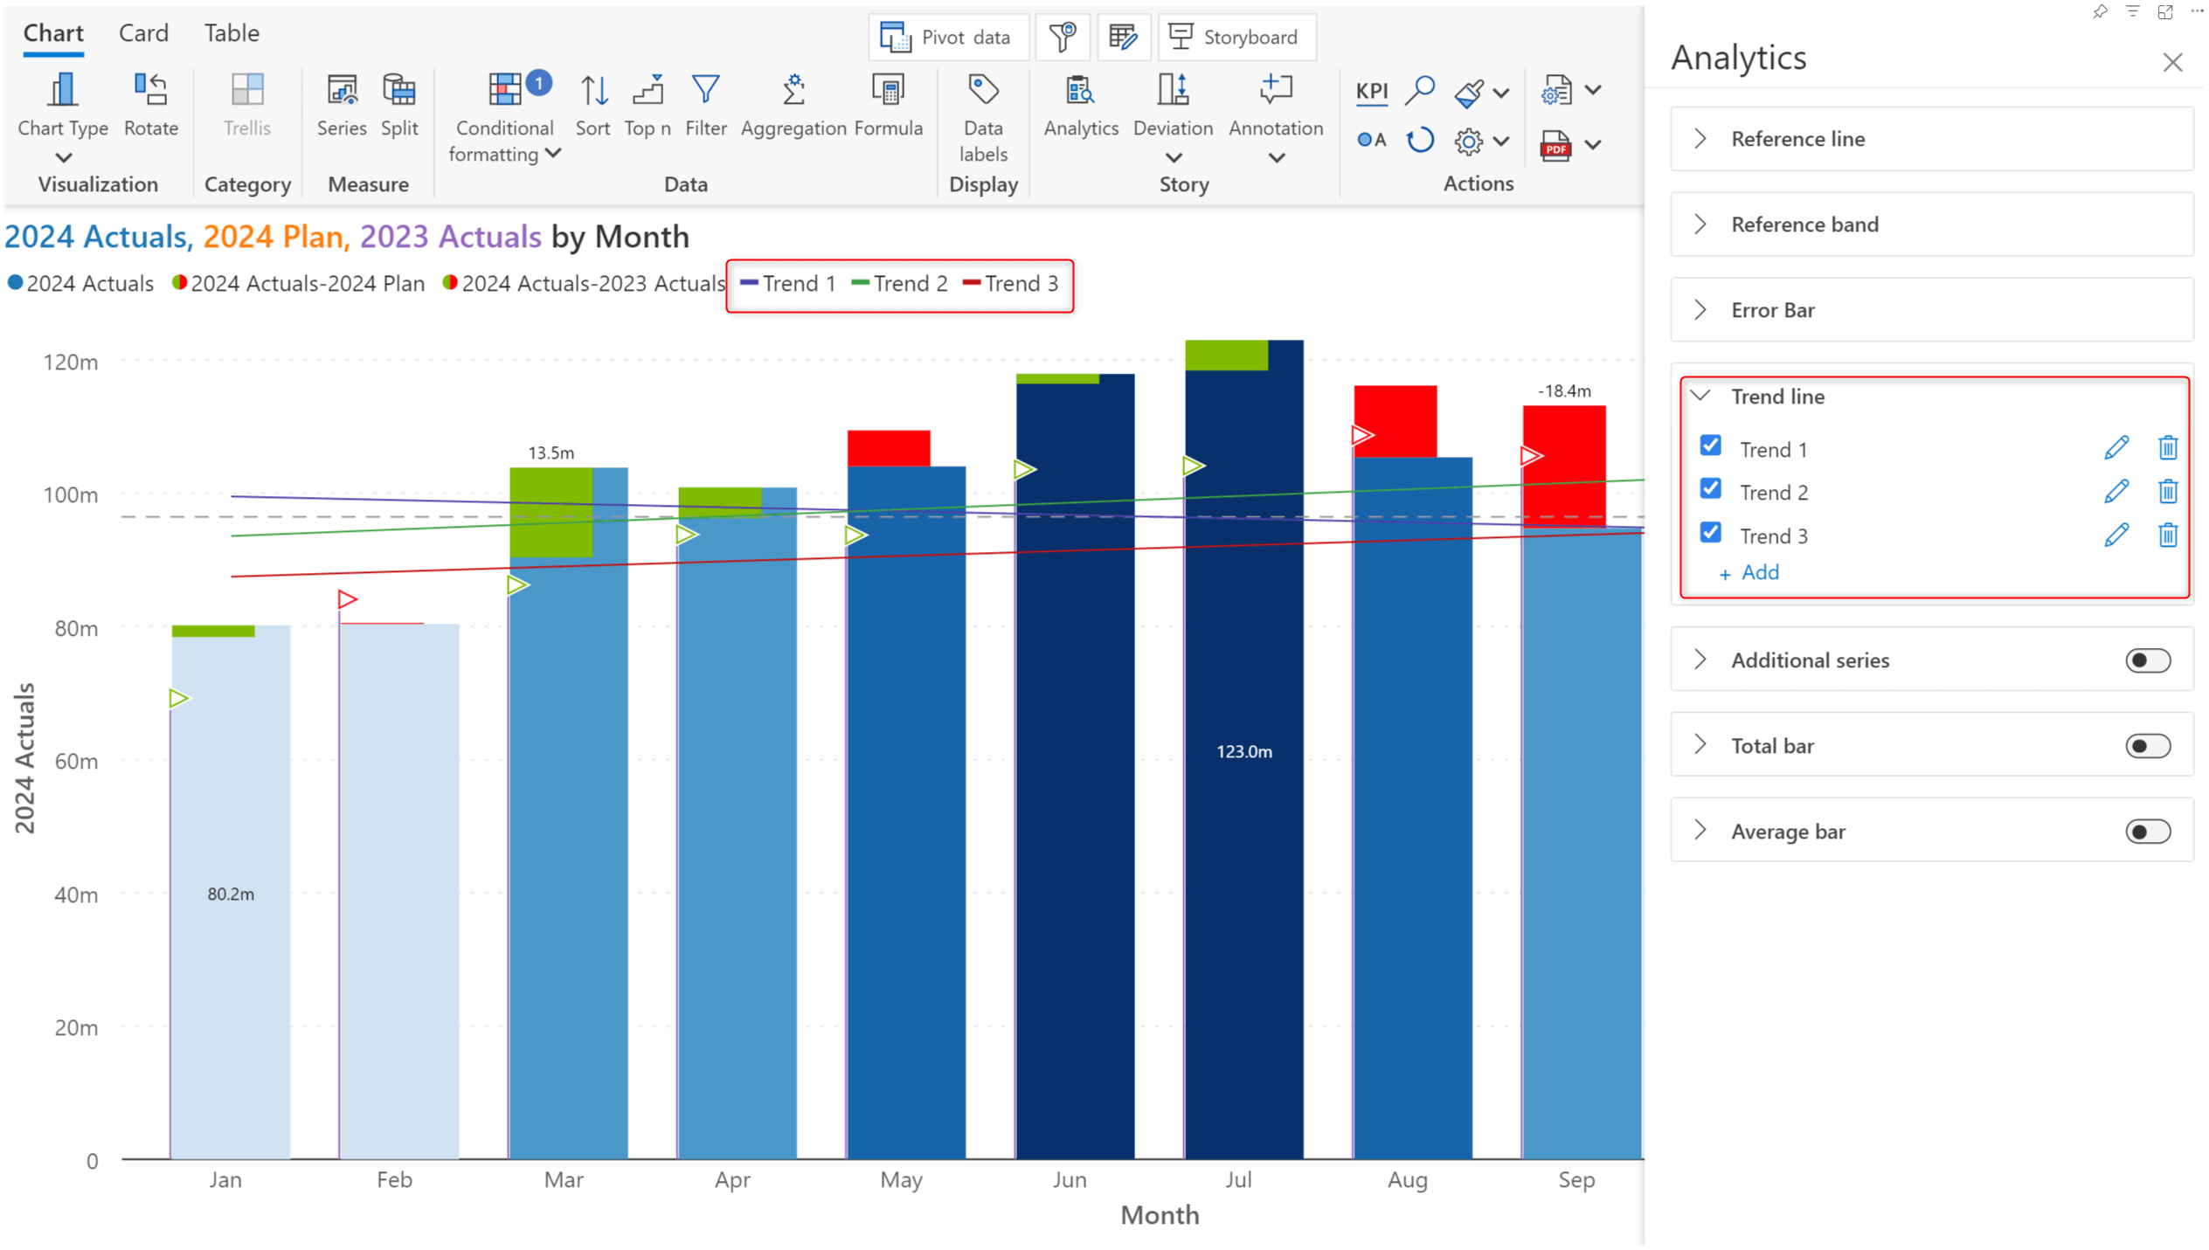Switch to the Card tab
This screenshot has width=2209, height=1250.
point(141,31)
